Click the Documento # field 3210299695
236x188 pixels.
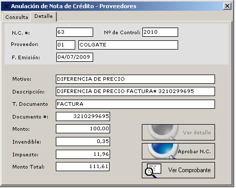pyautogui.click(x=83, y=116)
